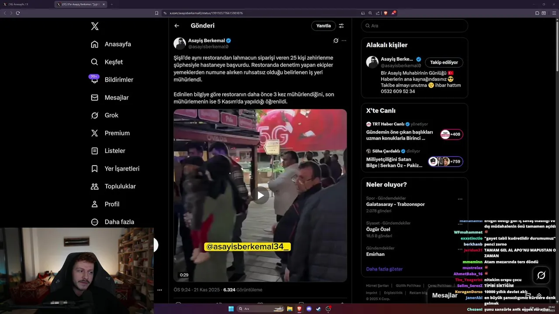Play the post video

[260, 195]
